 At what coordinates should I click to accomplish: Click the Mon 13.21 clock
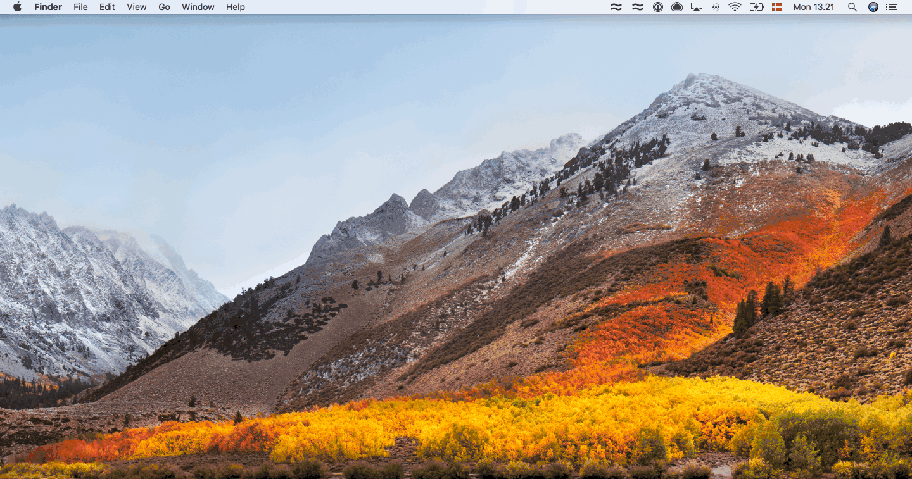[x=814, y=7]
